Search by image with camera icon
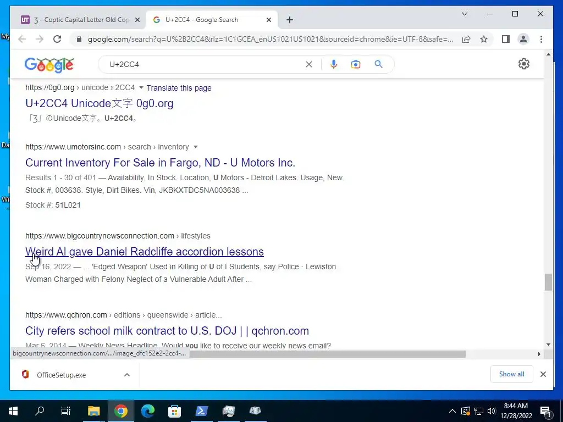563x422 pixels. [356, 64]
